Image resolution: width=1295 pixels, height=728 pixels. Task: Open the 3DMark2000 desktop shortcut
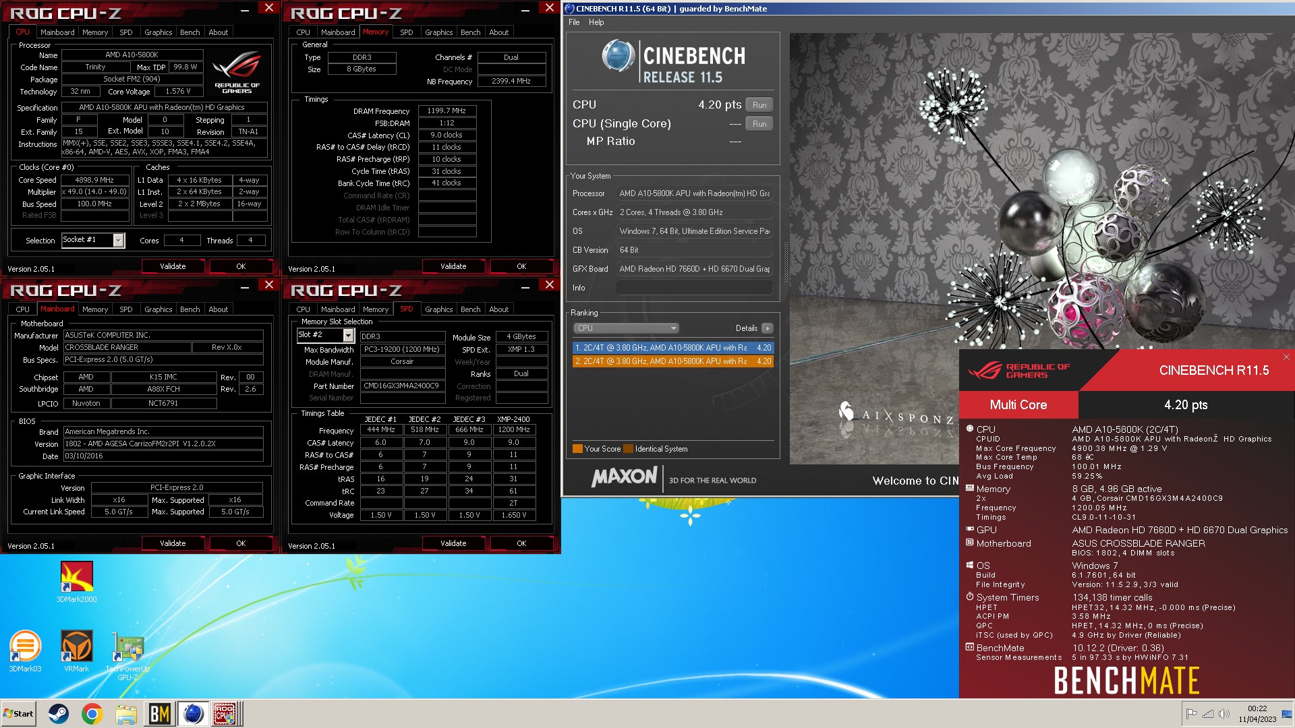pyautogui.click(x=76, y=582)
